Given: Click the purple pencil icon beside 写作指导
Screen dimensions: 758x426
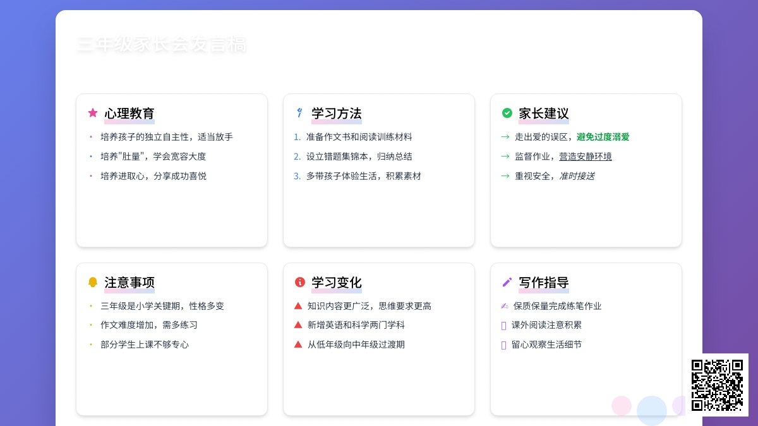Looking at the screenshot, I should [x=507, y=282].
